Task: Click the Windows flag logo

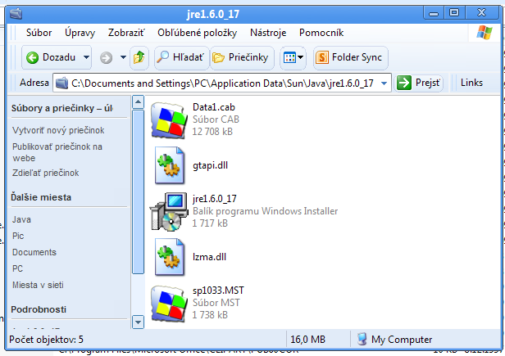Action: click(x=485, y=33)
